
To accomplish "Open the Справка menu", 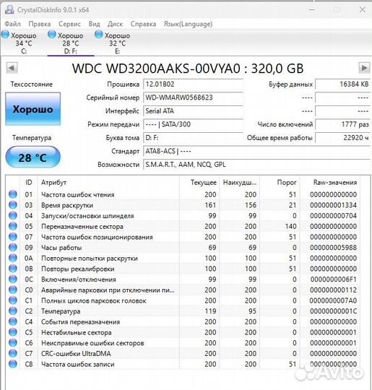I will (143, 24).
